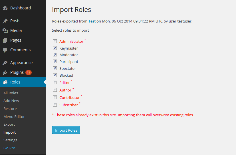Click the Blocked role label

66,75
